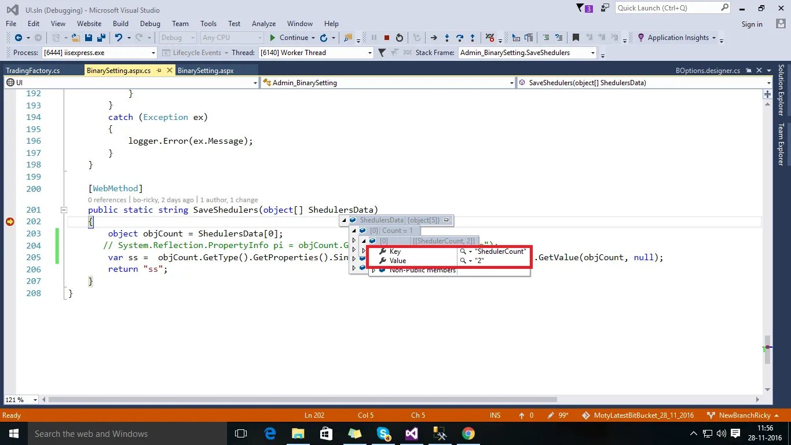
Task: Click the NewBranchRicky branch indicator
Action: coord(746,415)
